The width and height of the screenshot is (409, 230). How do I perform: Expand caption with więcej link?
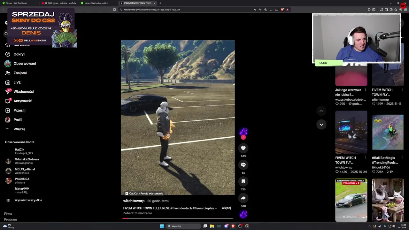[x=226, y=208]
